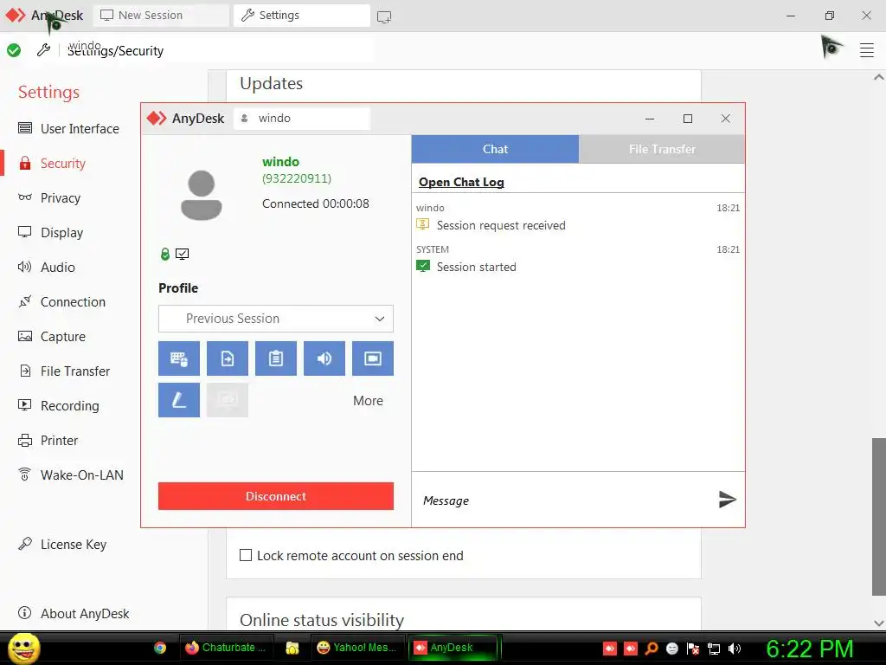Click the settings page vertical scrollbar
Image resolution: width=886 pixels, height=665 pixels.
879,516
